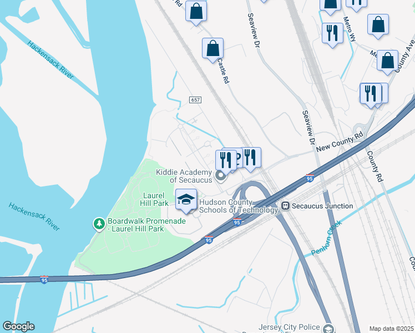Click the New County Rd label

click(x=340, y=142)
